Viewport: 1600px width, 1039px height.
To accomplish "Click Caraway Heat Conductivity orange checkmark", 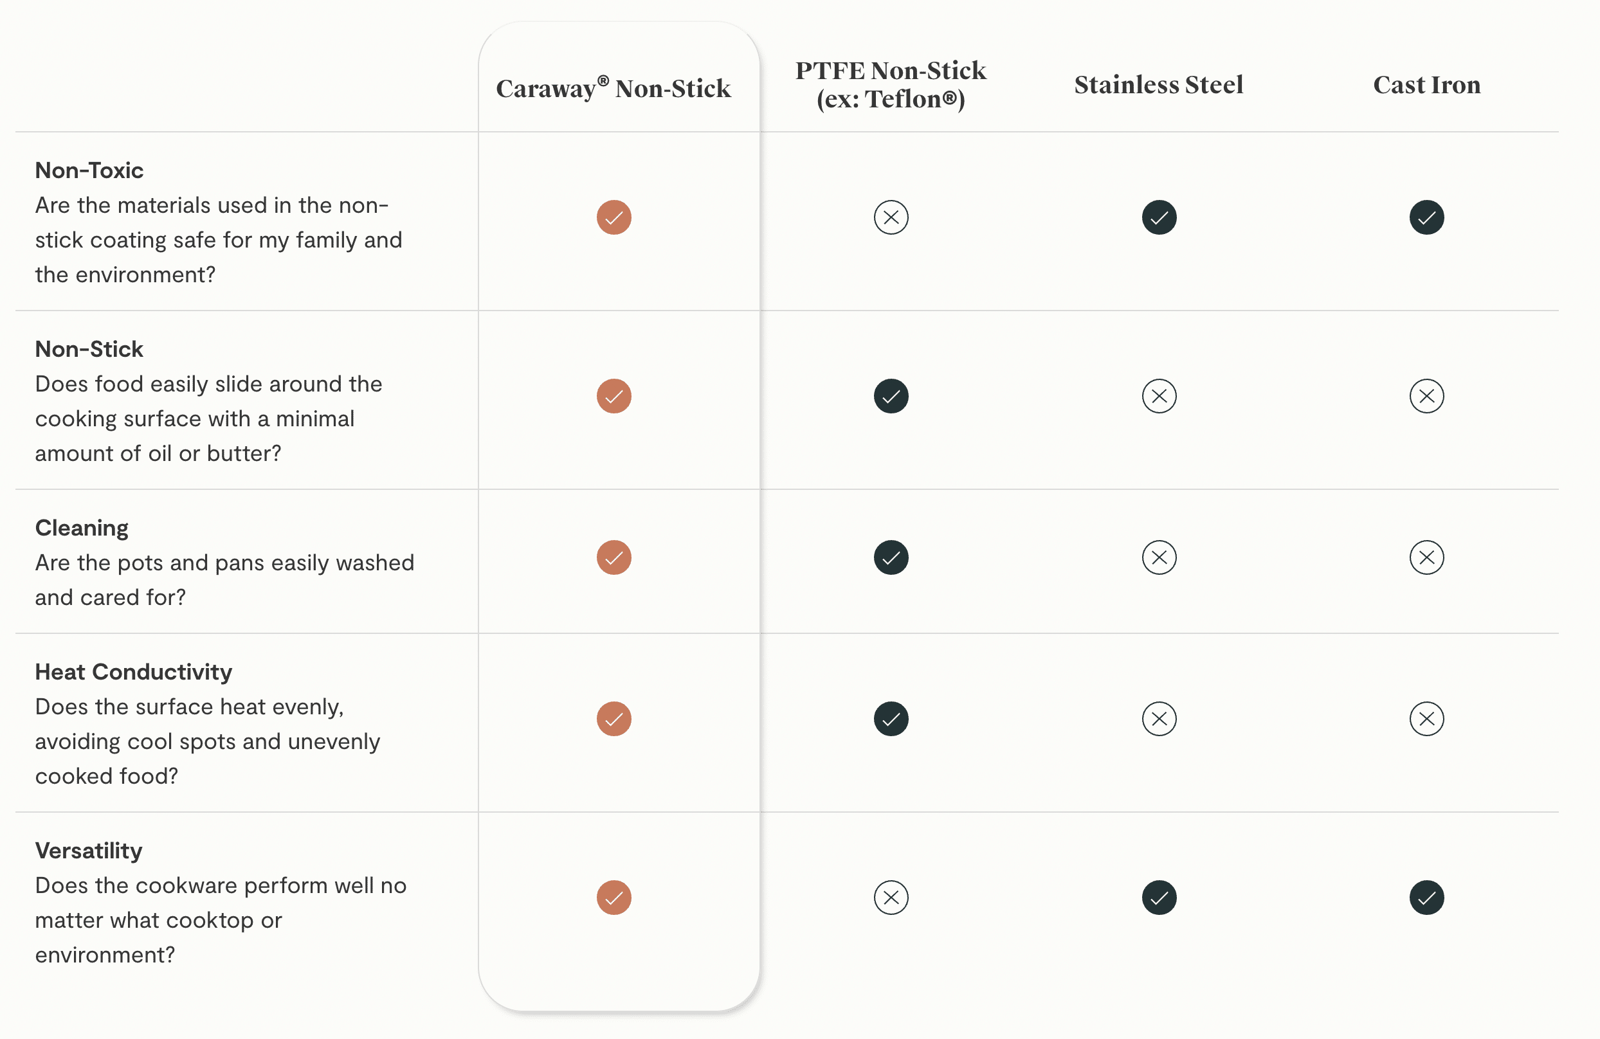I will (614, 718).
